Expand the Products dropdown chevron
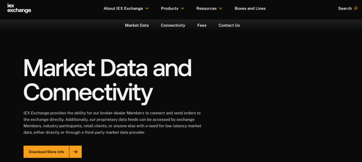The height and width of the screenshot is (162, 362). [182, 8]
